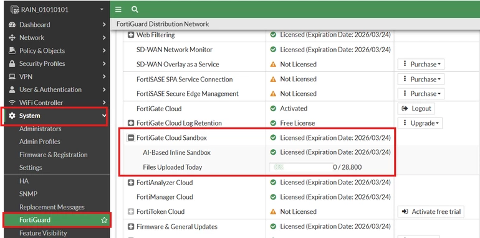Click the Network arrows icon
The width and height of the screenshot is (480, 238).
click(12, 37)
